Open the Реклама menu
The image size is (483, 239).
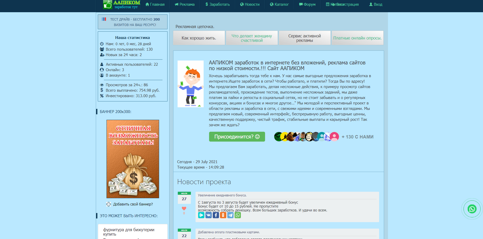click(185, 4)
